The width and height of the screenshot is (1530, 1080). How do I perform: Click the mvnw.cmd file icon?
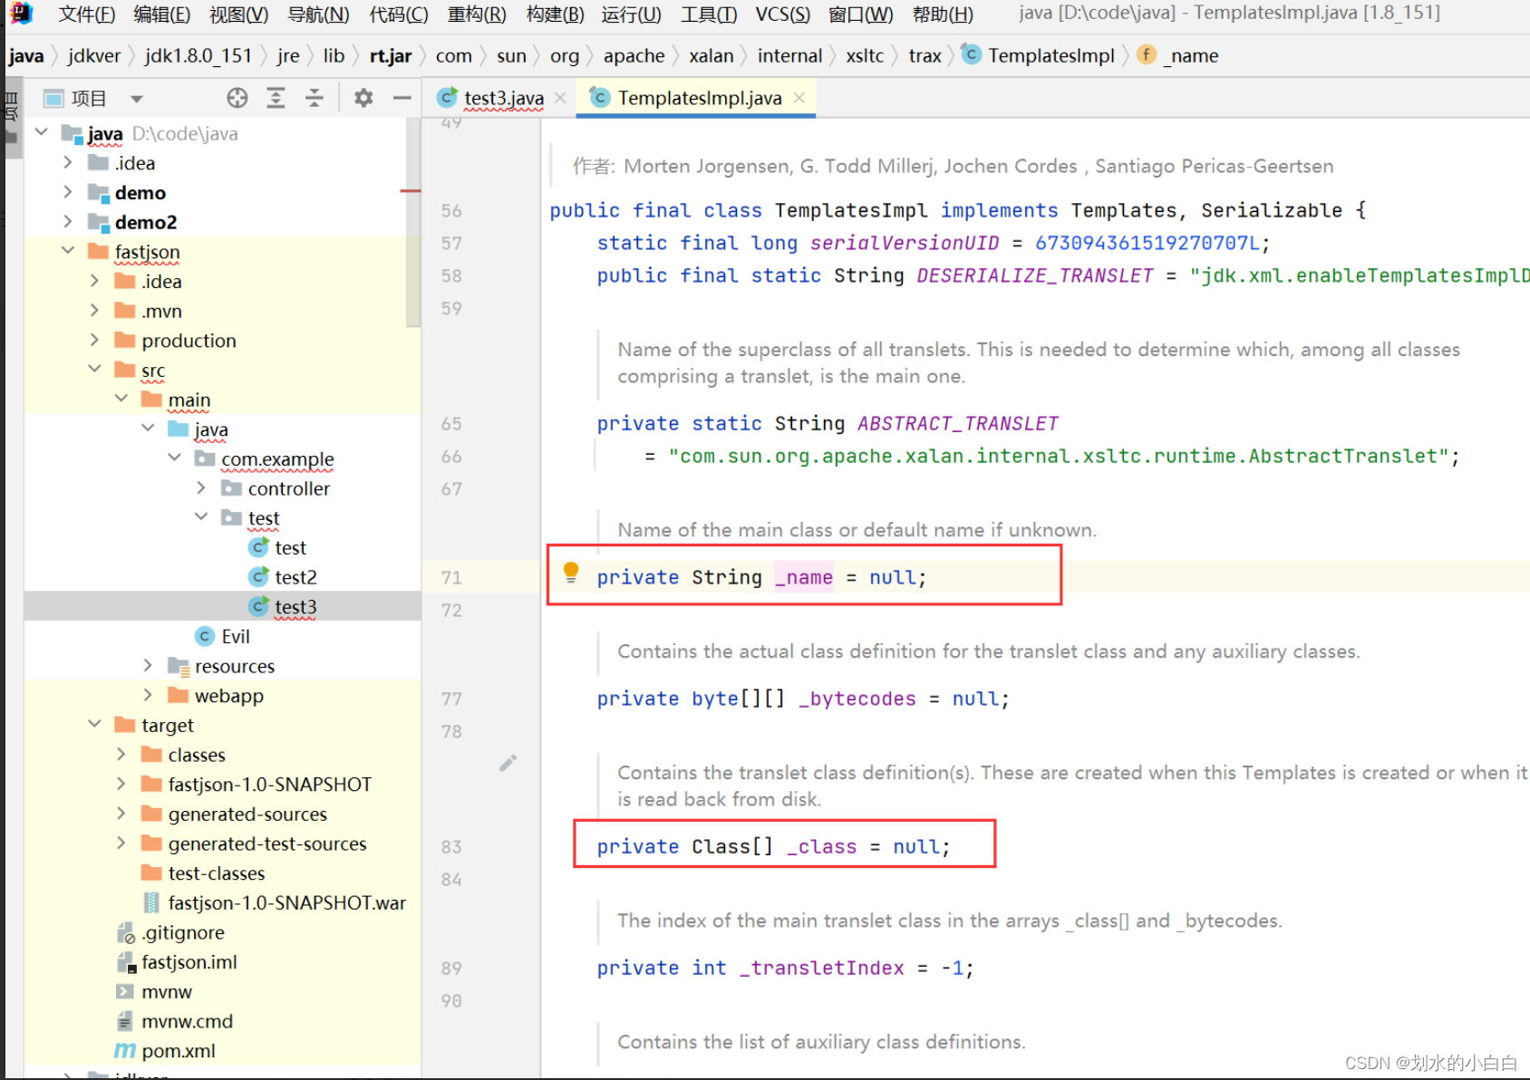(x=125, y=1021)
